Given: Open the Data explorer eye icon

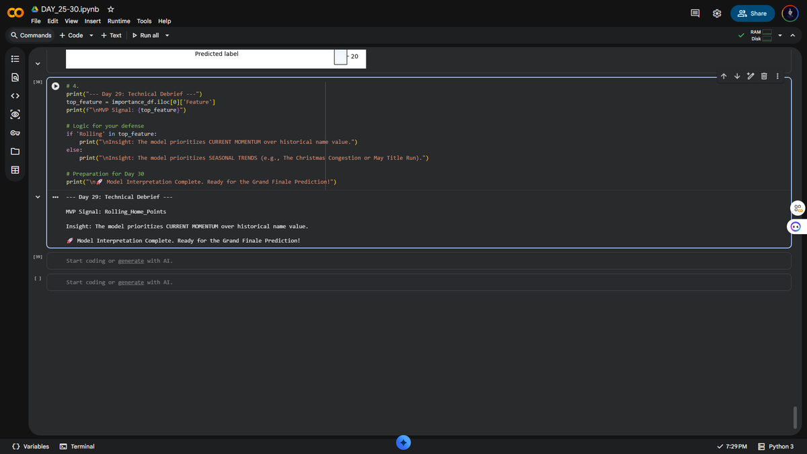Looking at the screenshot, I should (x=15, y=114).
